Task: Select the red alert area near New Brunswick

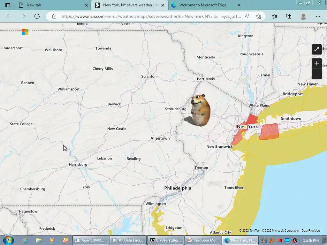Action: (x=237, y=140)
